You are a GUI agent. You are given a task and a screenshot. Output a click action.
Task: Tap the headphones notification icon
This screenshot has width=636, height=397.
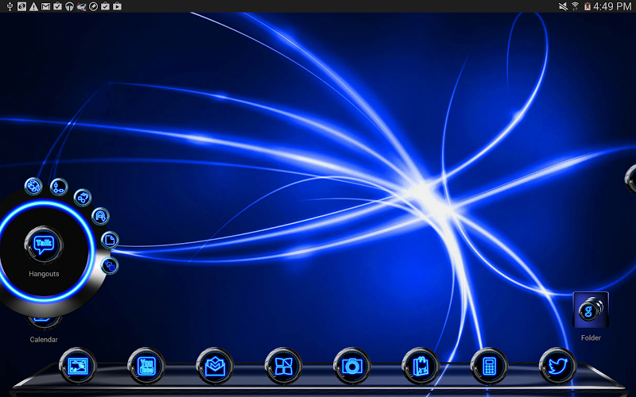69,6
